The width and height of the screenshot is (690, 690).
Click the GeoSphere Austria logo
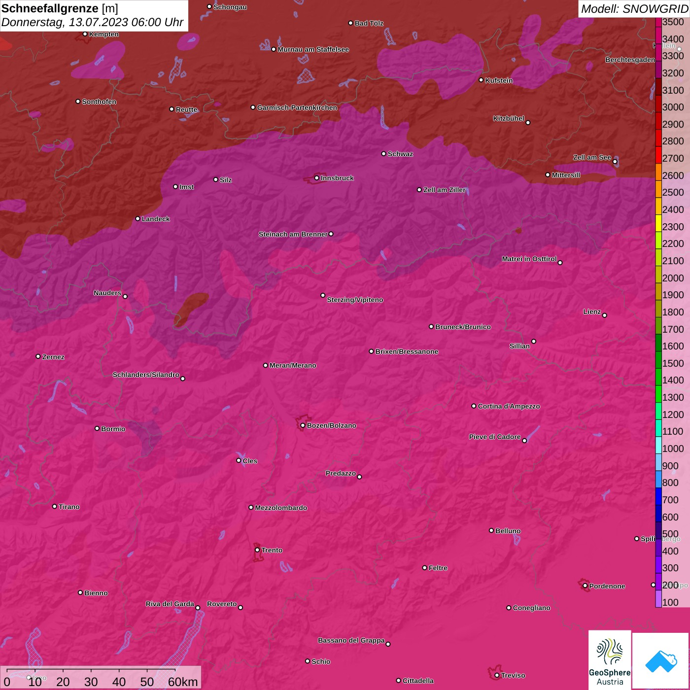pos(610,659)
